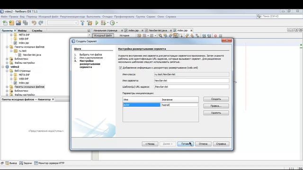Close the Создать Сервлет dialog

pos(227,40)
